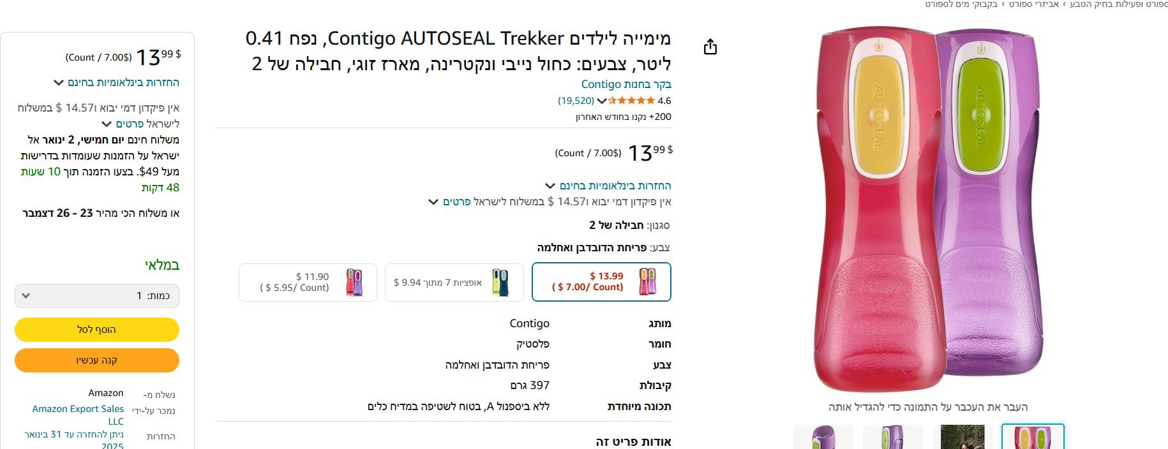Screen dimensions: 1168x449
Task: Select the $13.99 pink-purple color option
Action: coord(601,282)
